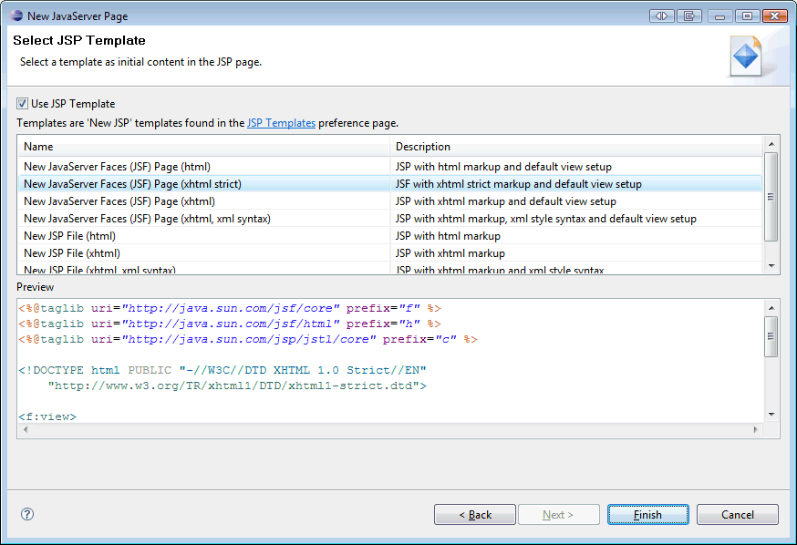Select the JSF Page (html) template
Viewport: 797px width, 545px height.
click(182, 166)
